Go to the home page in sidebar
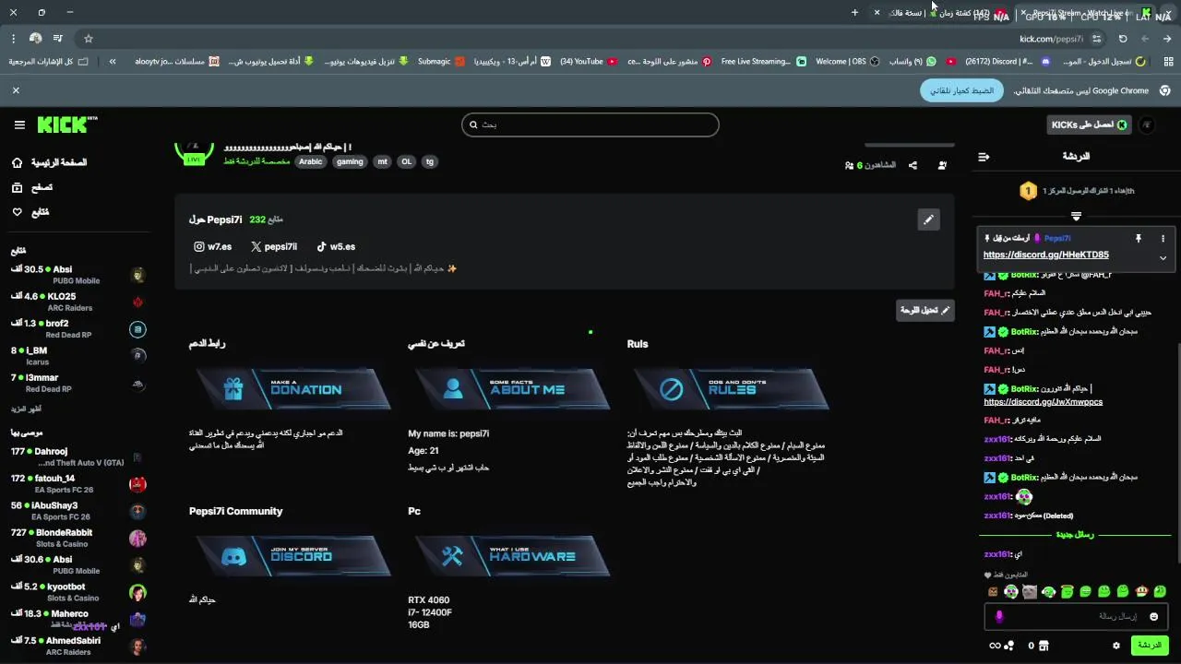The image size is (1181, 664). (50, 162)
